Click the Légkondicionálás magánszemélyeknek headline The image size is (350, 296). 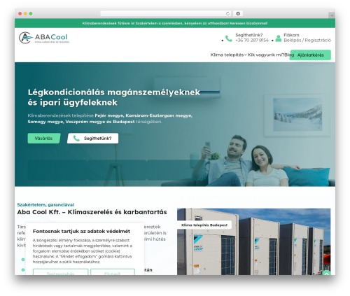[x=114, y=97]
